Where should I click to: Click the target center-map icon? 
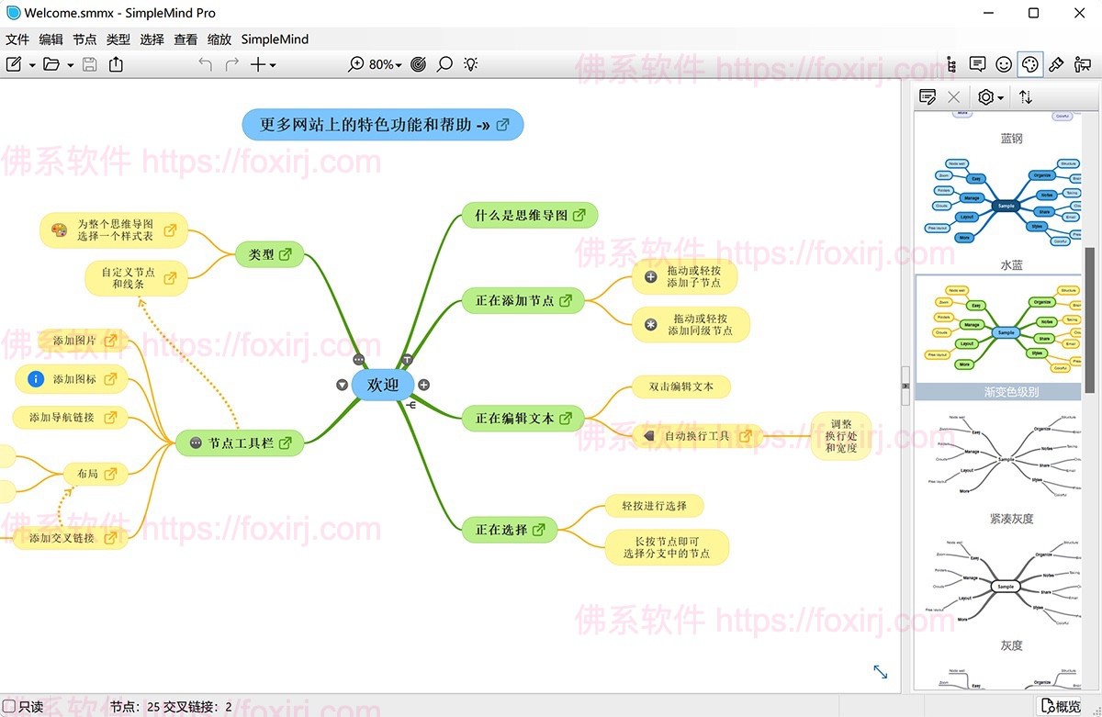[x=418, y=64]
